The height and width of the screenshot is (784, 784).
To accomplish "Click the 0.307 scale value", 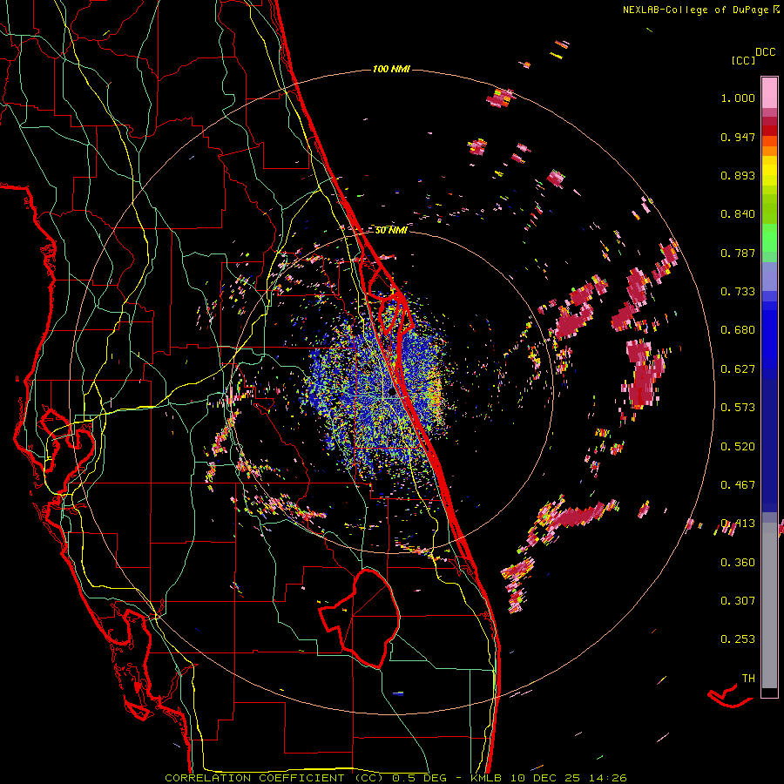I will pyautogui.click(x=738, y=601).
